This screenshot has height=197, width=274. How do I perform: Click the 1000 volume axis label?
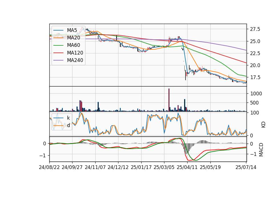[256, 94]
